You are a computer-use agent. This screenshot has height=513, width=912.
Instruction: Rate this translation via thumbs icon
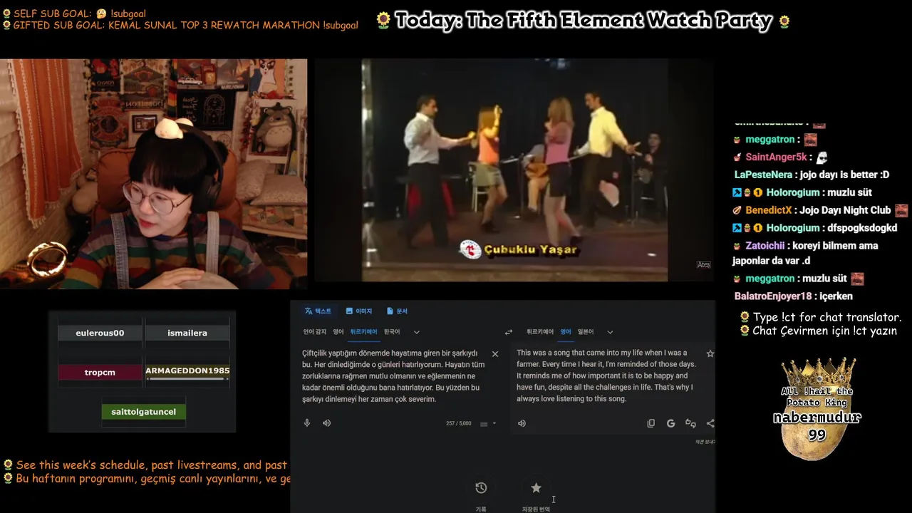(690, 423)
